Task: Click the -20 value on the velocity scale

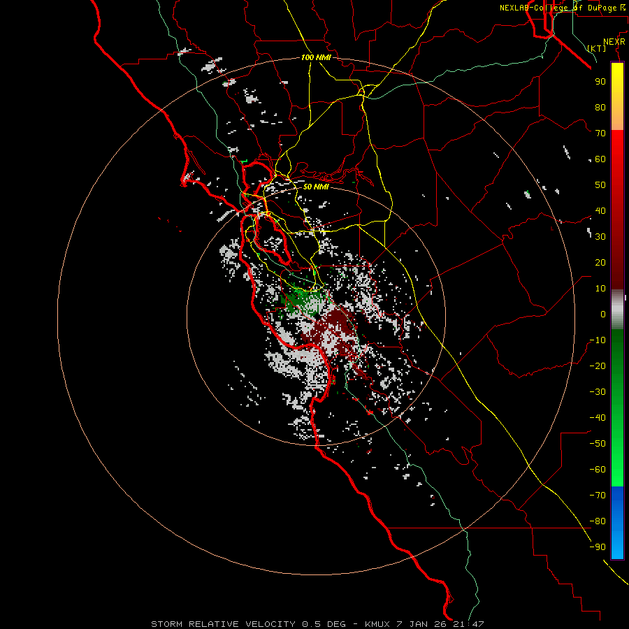Action: pyautogui.click(x=598, y=366)
